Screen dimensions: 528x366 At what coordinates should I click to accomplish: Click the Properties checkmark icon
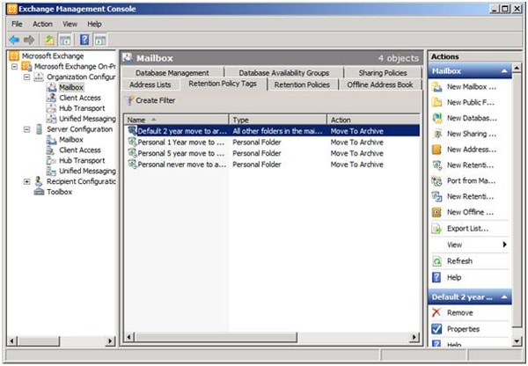click(436, 329)
